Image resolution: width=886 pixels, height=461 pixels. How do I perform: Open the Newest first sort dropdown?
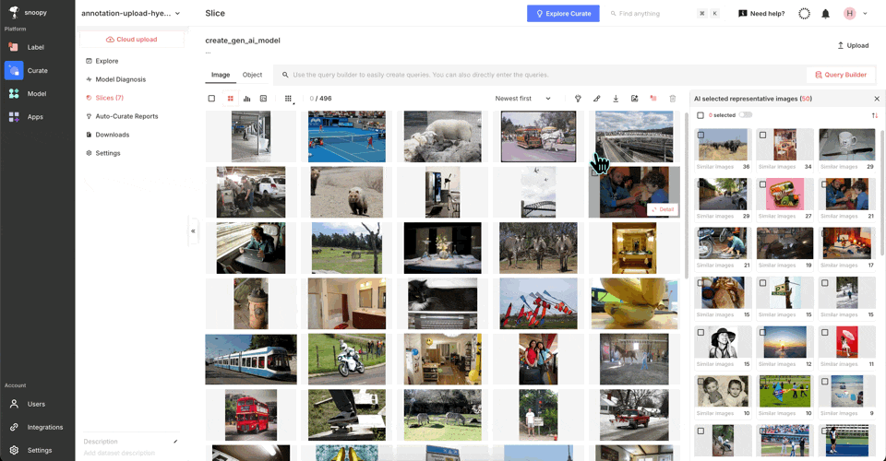point(522,98)
